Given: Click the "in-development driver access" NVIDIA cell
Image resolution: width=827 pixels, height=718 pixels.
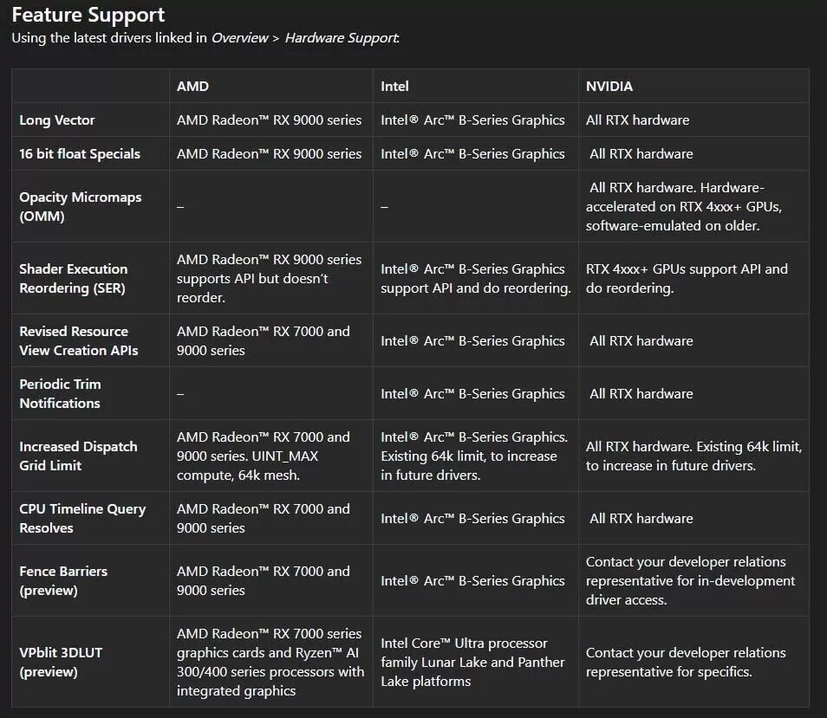Looking at the screenshot, I should pyautogui.click(x=690, y=580).
